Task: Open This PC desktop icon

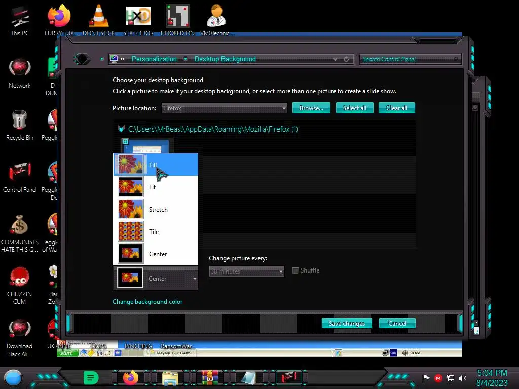Action: coord(20,20)
